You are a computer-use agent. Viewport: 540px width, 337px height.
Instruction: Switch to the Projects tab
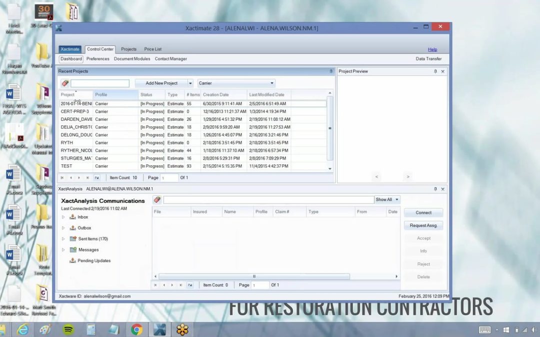pyautogui.click(x=129, y=49)
